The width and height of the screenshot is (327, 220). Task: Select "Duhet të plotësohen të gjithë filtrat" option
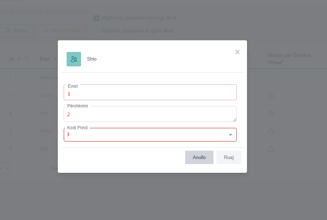pos(96,31)
